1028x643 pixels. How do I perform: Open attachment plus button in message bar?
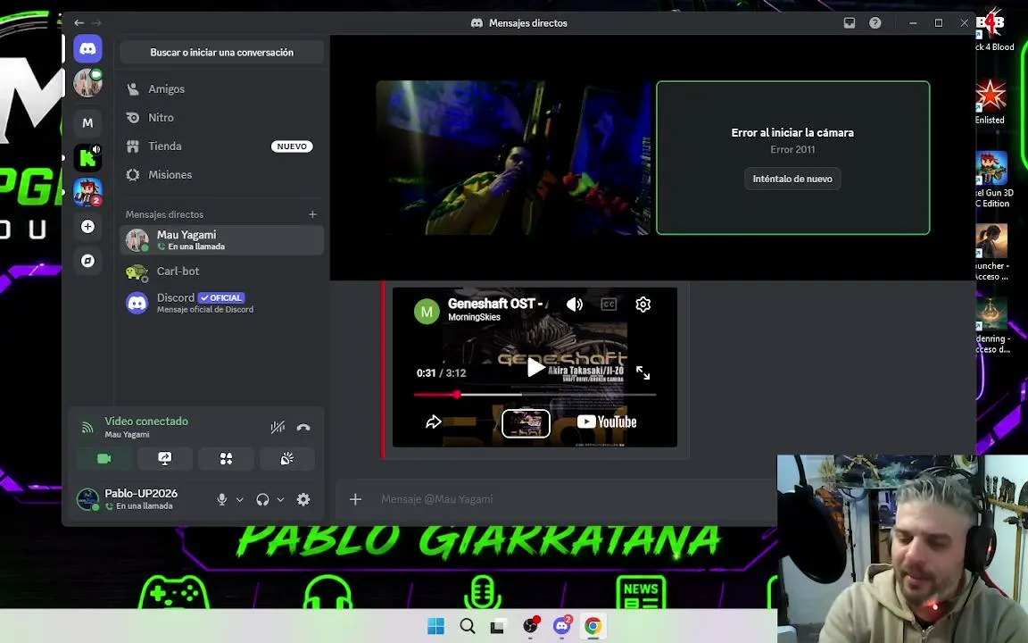(355, 499)
